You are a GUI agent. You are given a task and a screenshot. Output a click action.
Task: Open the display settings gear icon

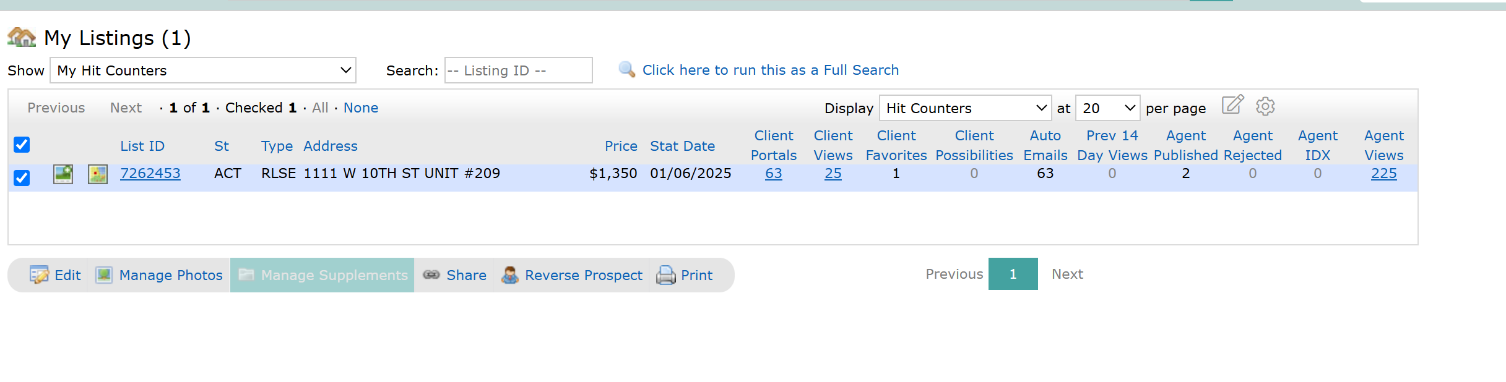pyautogui.click(x=1265, y=106)
